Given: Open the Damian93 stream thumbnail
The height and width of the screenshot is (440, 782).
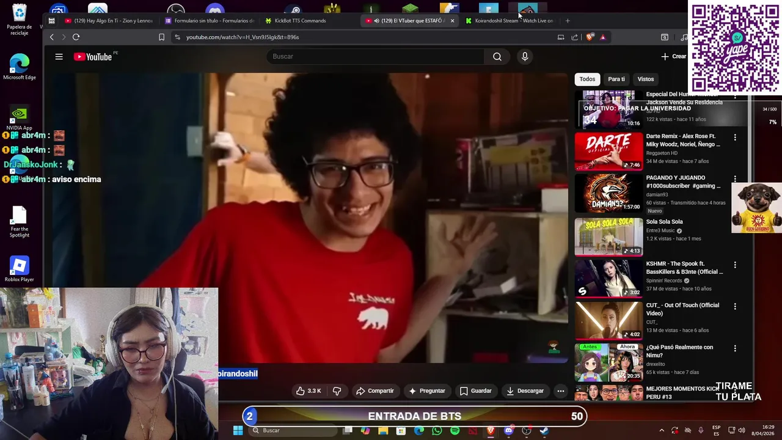Looking at the screenshot, I should (x=608, y=193).
